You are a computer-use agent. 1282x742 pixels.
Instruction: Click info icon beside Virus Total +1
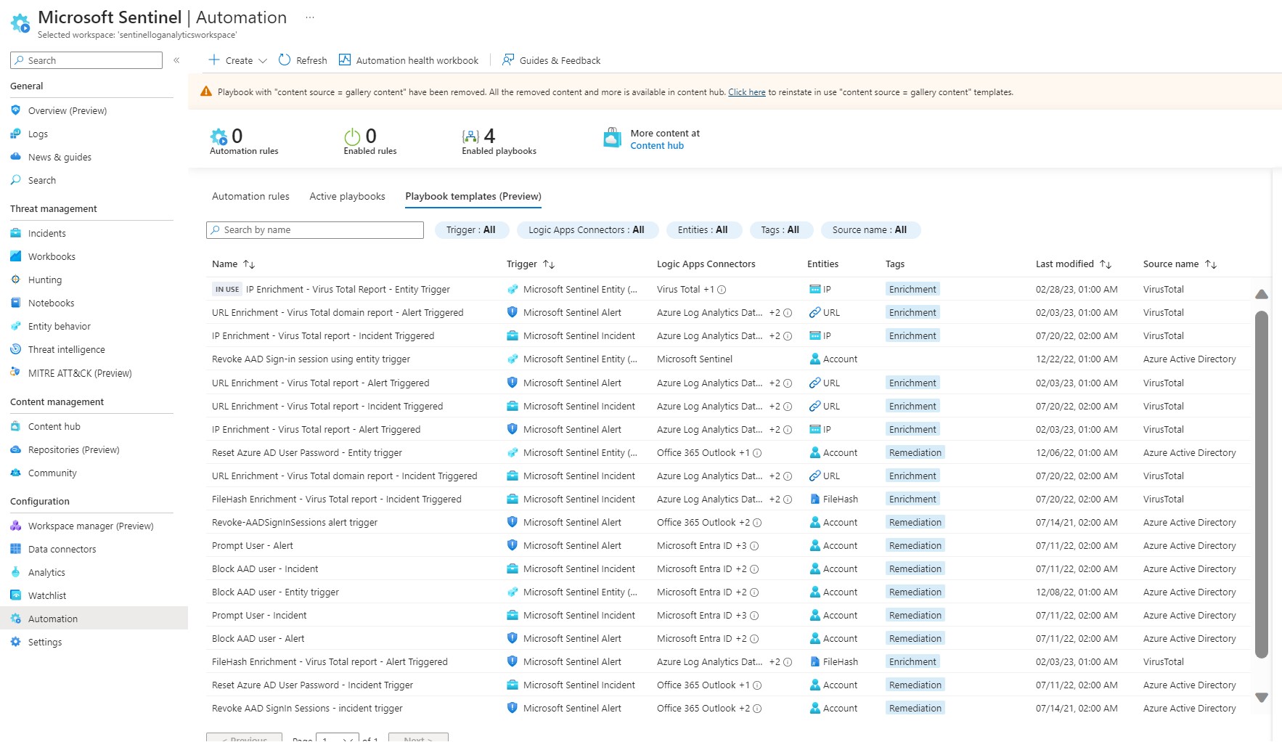pyautogui.click(x=722, y=290)
